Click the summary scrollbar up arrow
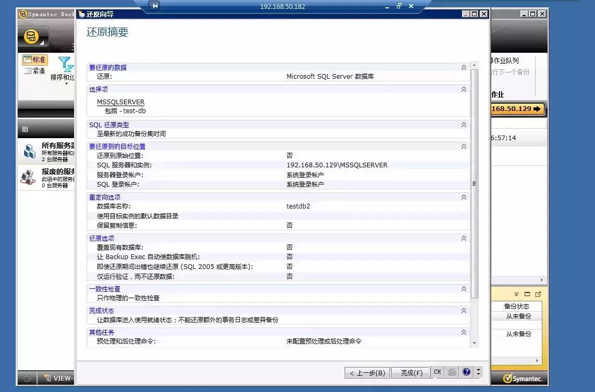This screenshot has height=392, width=595. pos(475,65)
